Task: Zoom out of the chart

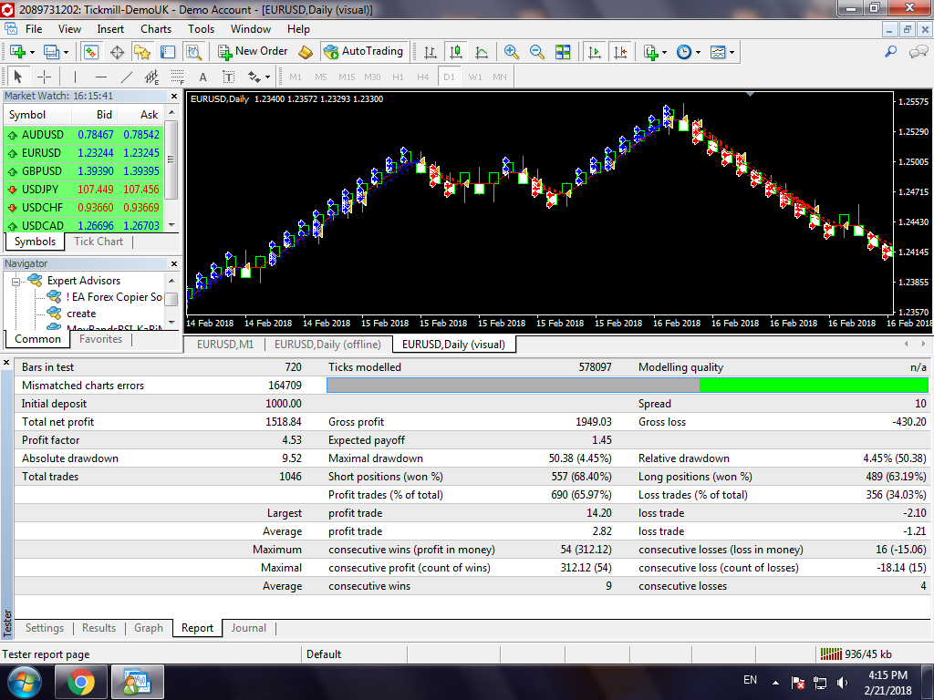Action: 536,52
